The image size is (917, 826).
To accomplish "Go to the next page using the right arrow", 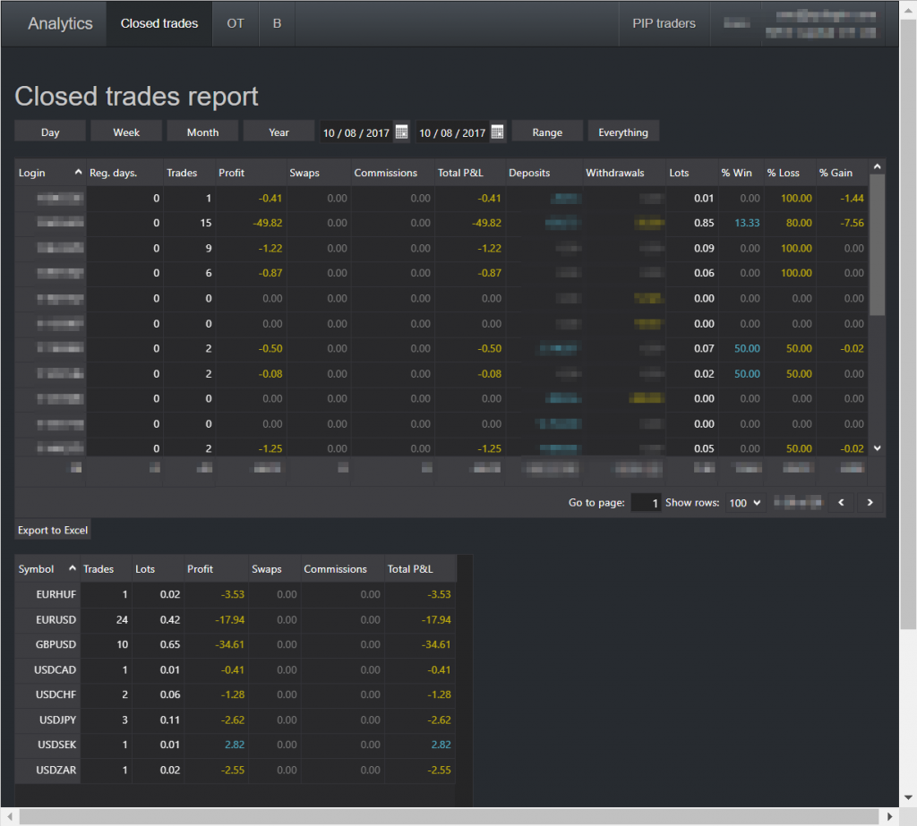I will pos(870,502).
